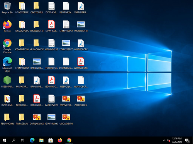Open the clock showing 12:16 AM
Viewport: 193px width, 144px height.
point(177,140)
